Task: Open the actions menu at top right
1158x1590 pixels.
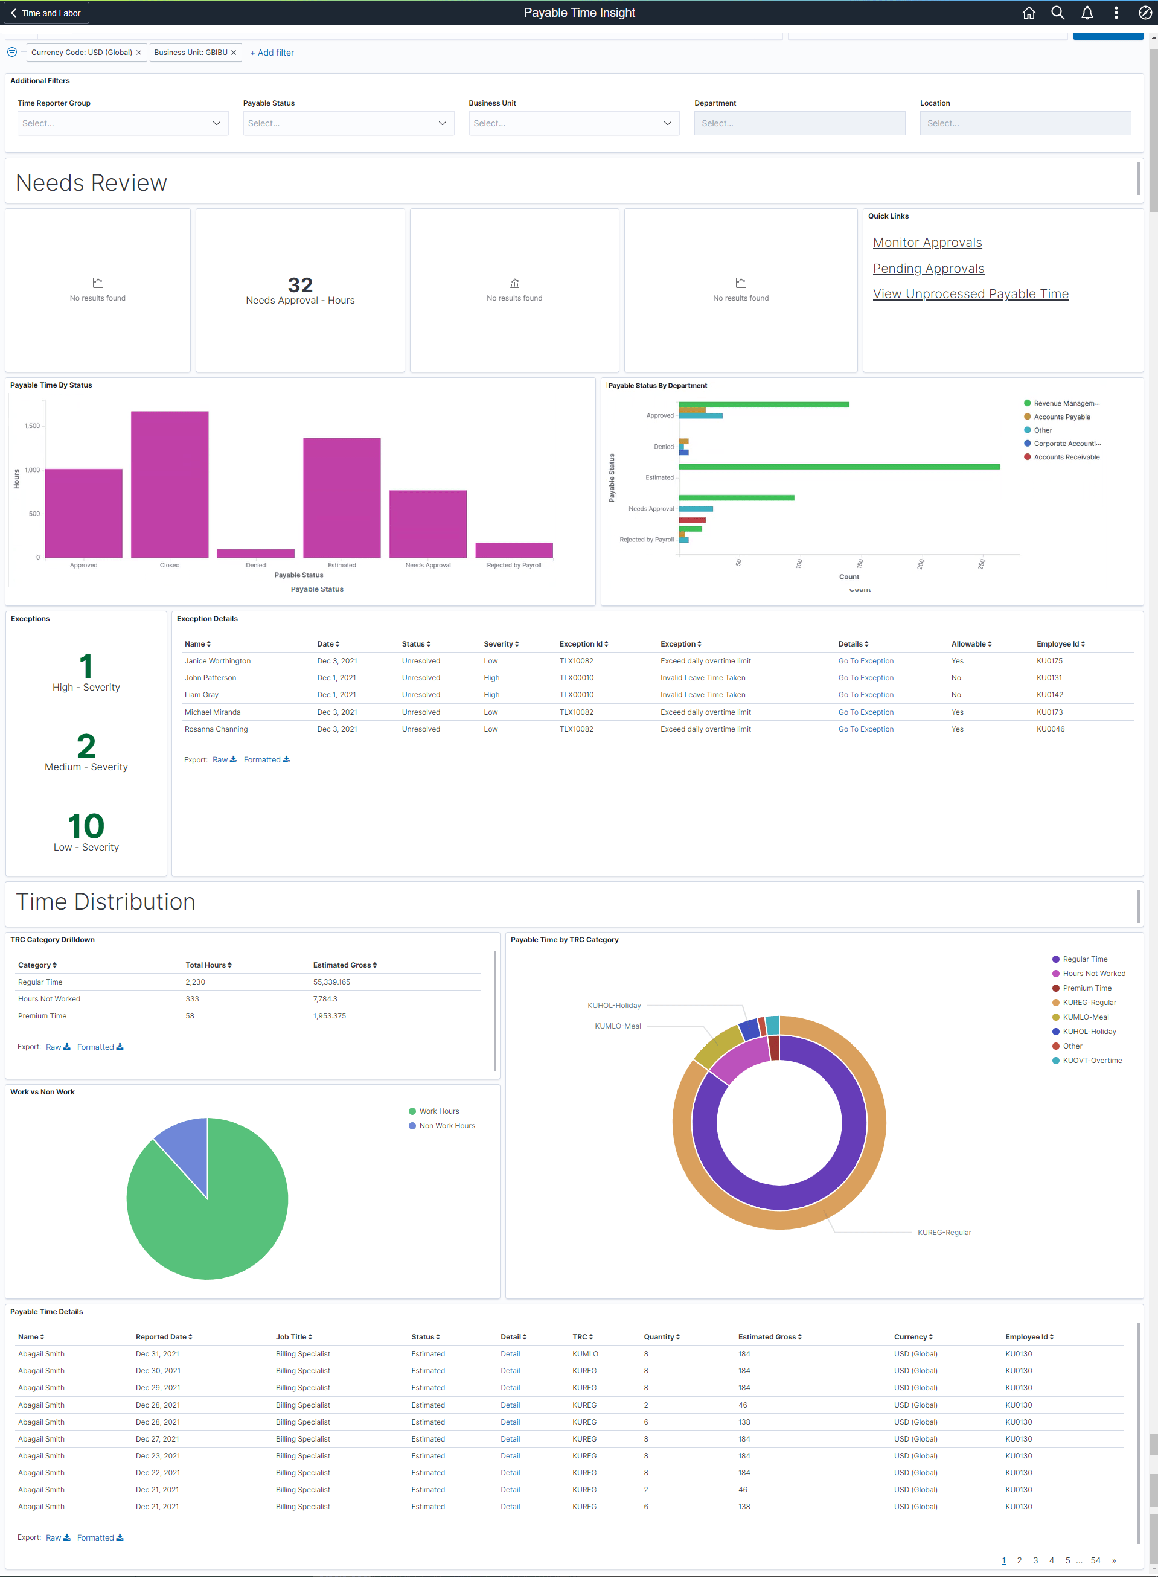Action: (x=1115, y=13)
